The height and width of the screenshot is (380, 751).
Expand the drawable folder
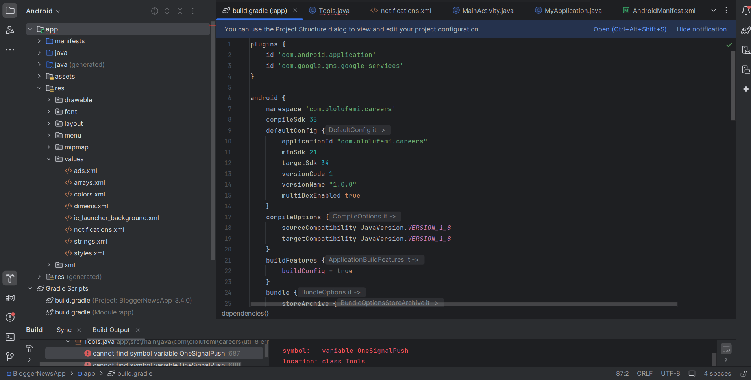(x=49, y=100)
